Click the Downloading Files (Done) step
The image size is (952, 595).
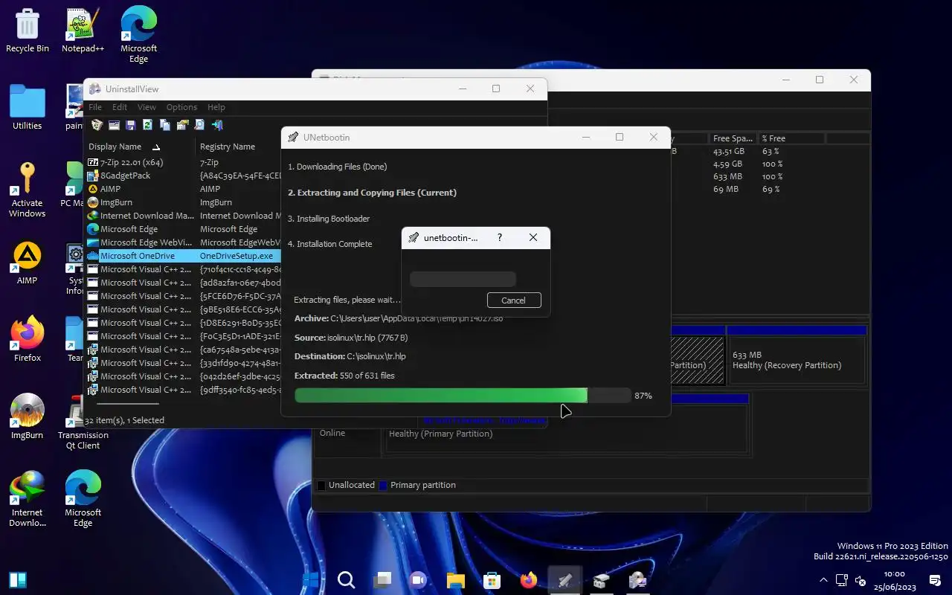click(338, 167)
